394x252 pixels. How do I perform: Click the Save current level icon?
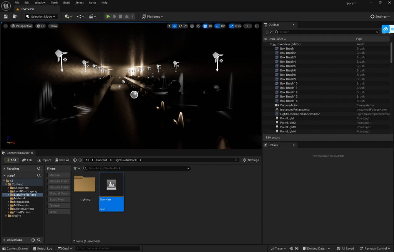coord(5,17)
